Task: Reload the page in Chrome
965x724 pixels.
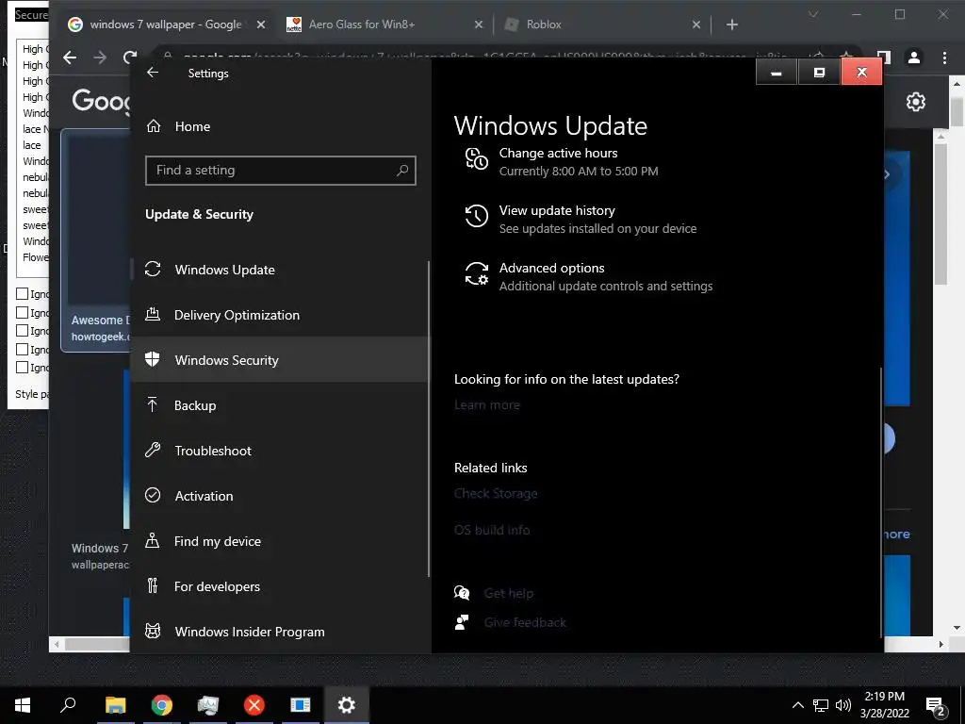Action: (129, 58)
